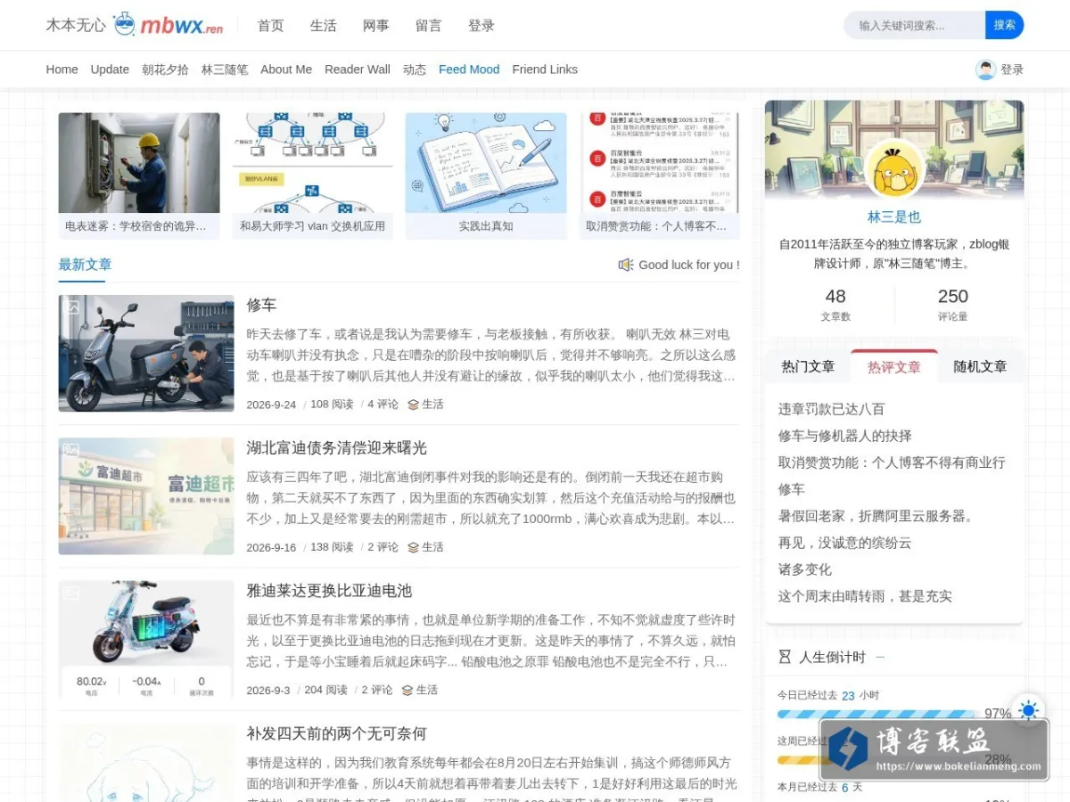The height and width of the screenshot is (802, 1070).
Task: Click 4 评论 under the 修车 article
Action: coord(383,405)
